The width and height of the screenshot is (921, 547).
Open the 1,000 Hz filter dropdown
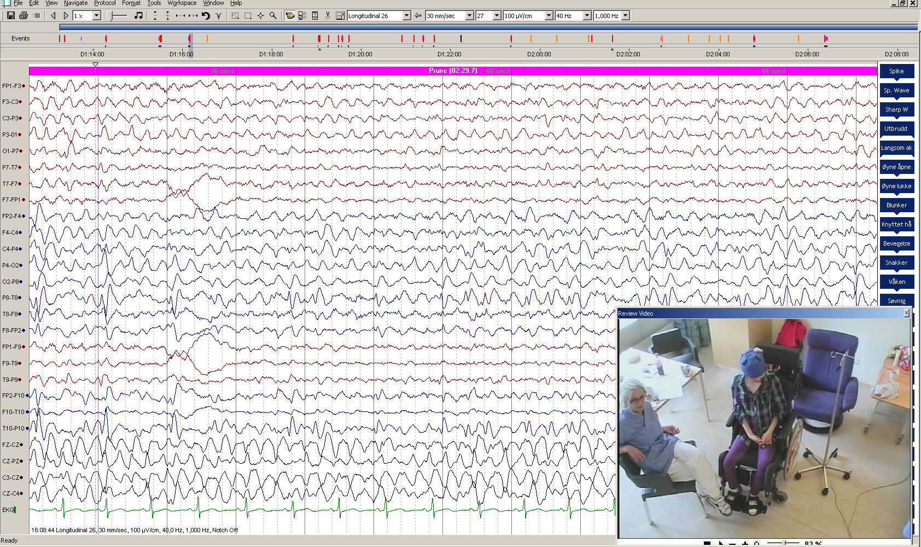[626, 16]
